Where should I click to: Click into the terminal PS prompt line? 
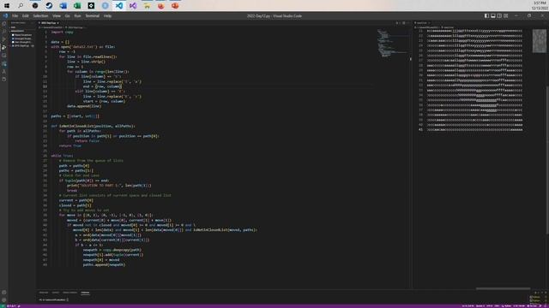pyautogui.click(x=53, y=299)
